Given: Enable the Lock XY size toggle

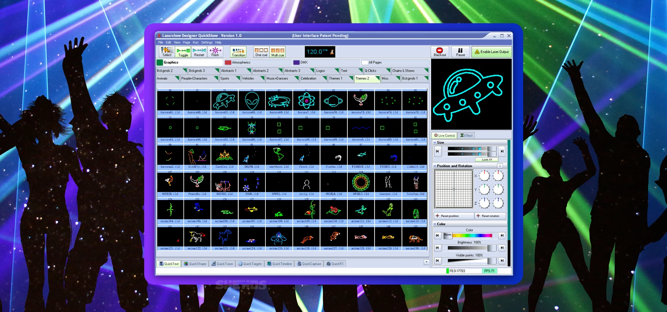Looking at the screenshot, I should (x=487, y=159).
